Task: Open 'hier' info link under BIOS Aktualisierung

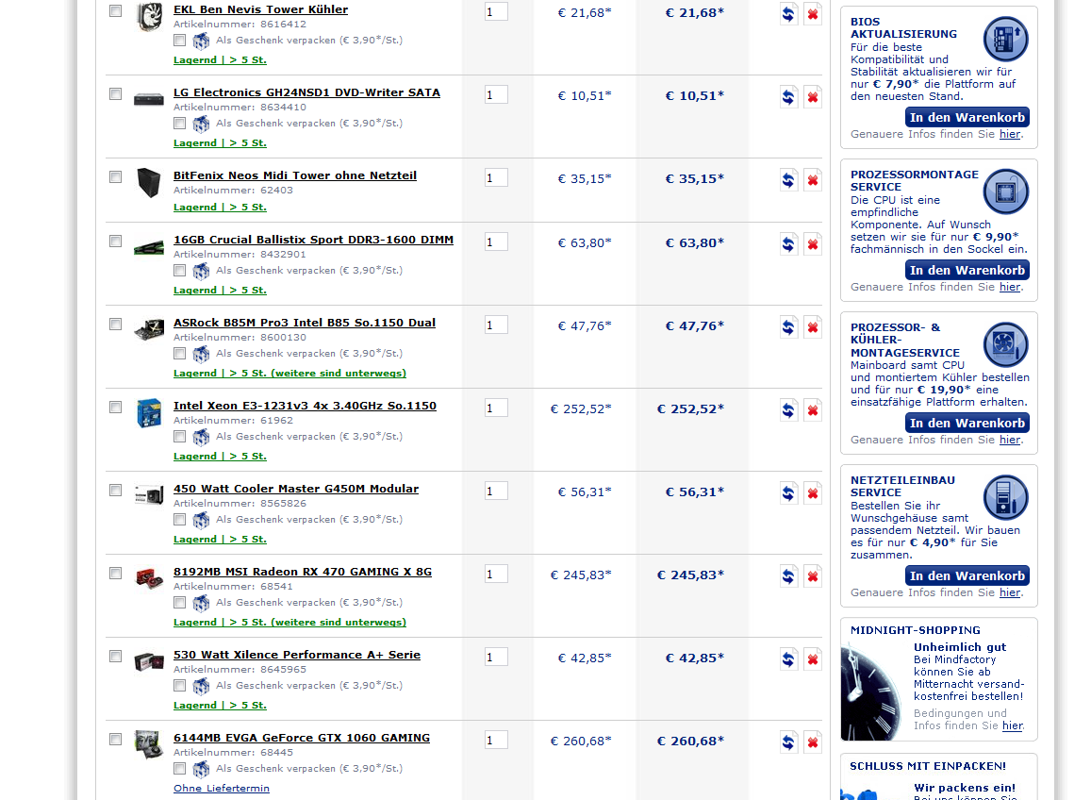Action: point(1010,134)
